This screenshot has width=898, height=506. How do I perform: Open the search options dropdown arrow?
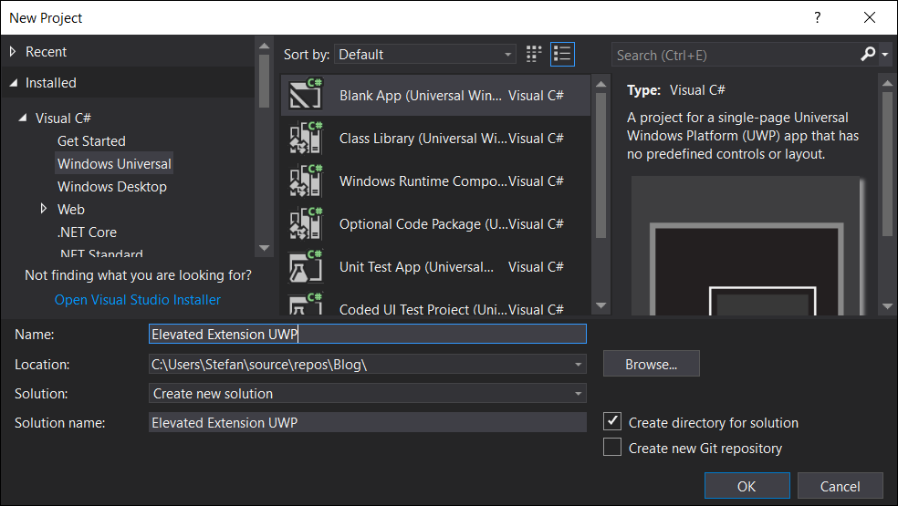pyautogui.click(x=885, y=55)
